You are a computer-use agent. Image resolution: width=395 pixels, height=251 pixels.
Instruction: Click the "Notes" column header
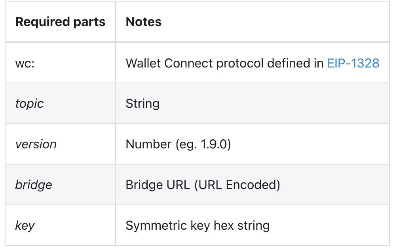144,22
